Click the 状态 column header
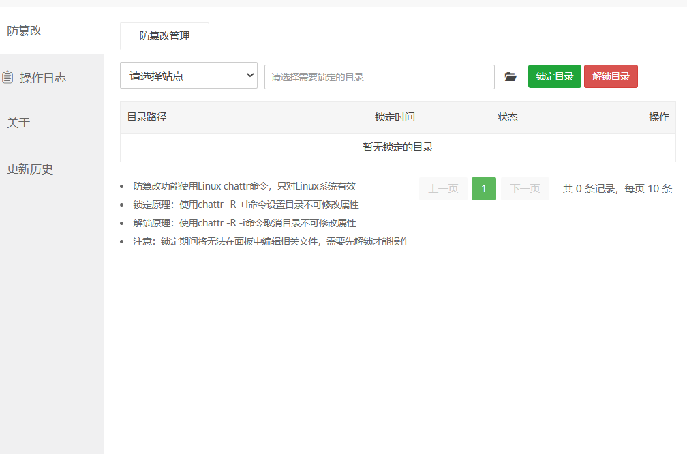The image size is (687, 454). point(508,117)
